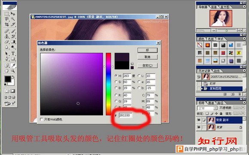Check the 只有Web颜色 checkbox
Screen dimensions: 249x155
(42, 119)
